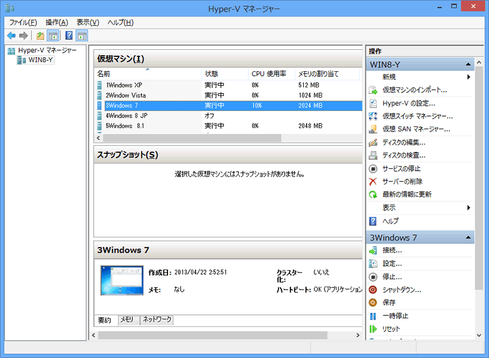Image resolution: width=489 pixels, height=358 pixels.
Task: Click the blue 一時停止 pause icon
Action: pos(373,316)
